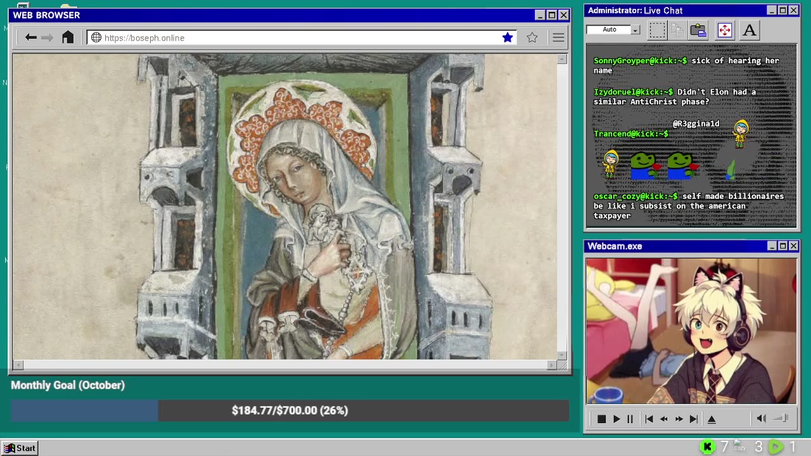Mute the Webcam.exe speaker icon
The height and width of the screenshot is (456, 811).
click(x=762, y=419)
